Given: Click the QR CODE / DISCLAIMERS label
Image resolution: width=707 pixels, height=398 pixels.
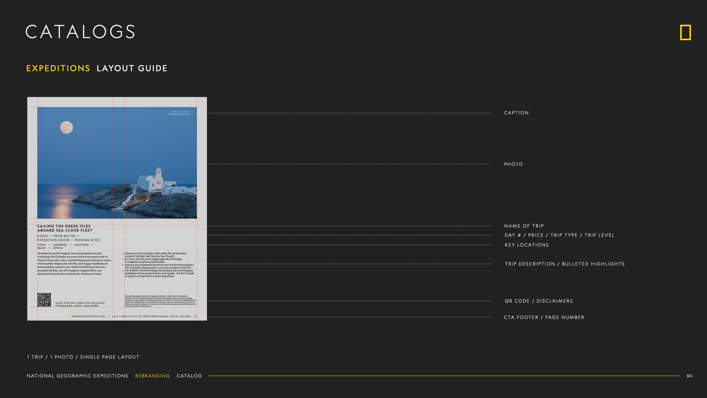Looking at the screenshot, I should pyautogui.click(x=539, y=301).
